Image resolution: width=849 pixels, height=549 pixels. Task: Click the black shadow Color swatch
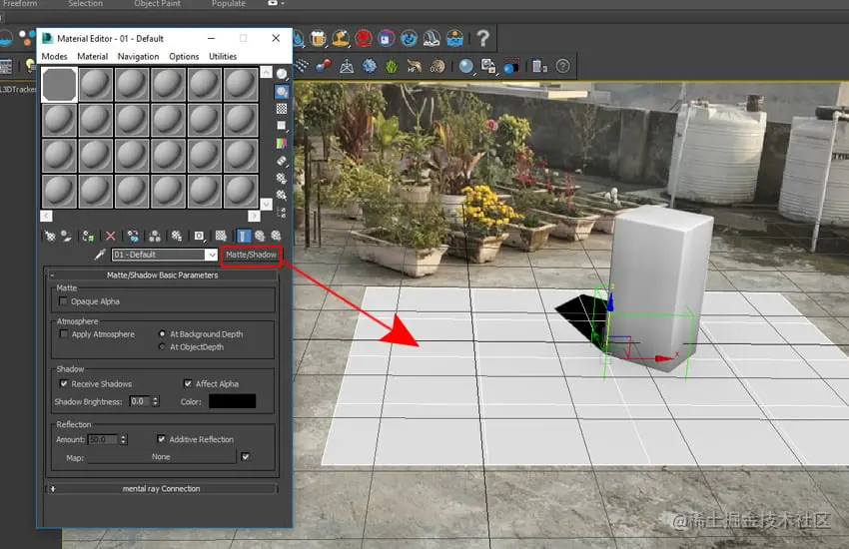click(x=233, y=401)
